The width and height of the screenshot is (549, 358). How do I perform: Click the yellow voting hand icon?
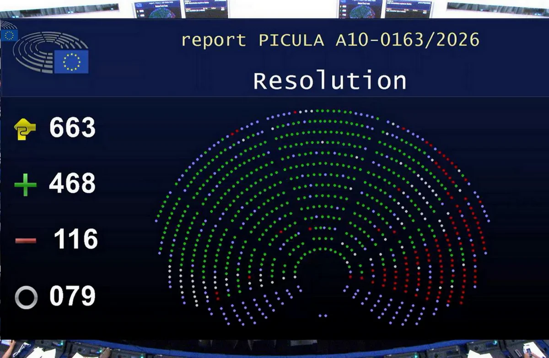25,128
